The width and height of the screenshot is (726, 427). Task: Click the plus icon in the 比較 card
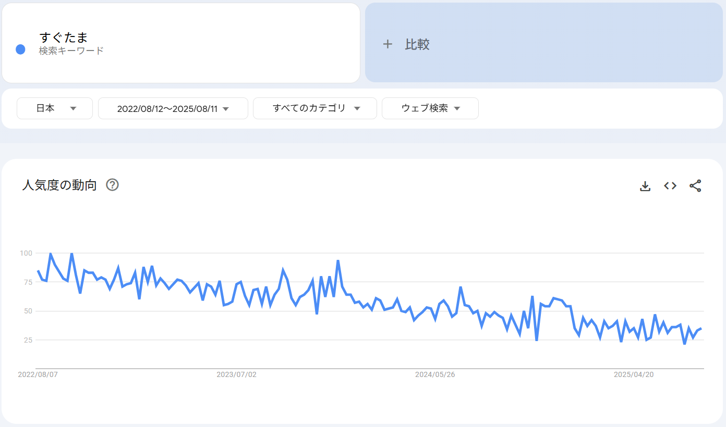(388, 44)
